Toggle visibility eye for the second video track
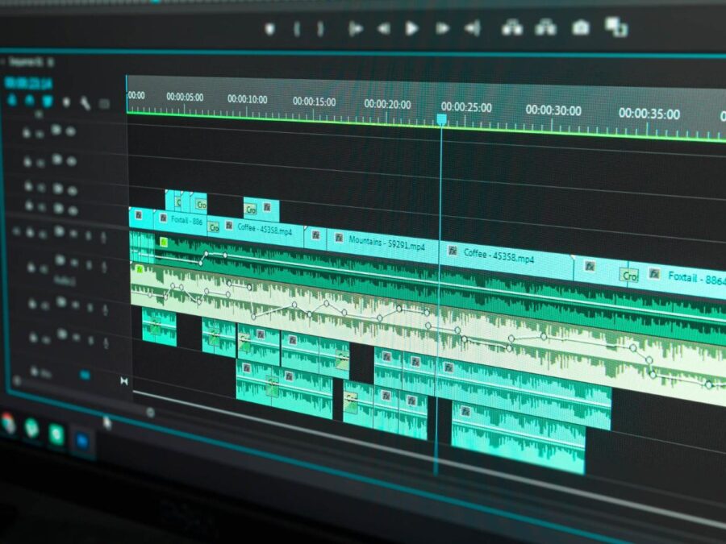The image size is (726, 544). tap(71, 161)
